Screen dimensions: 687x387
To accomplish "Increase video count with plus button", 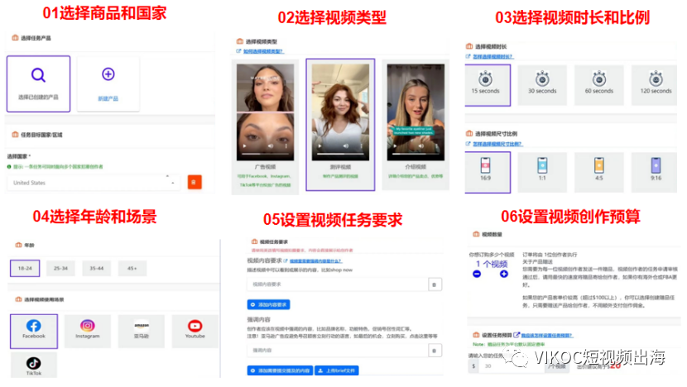I will [504, 274].
